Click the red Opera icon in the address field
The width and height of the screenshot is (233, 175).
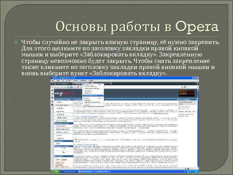(78, 87)
